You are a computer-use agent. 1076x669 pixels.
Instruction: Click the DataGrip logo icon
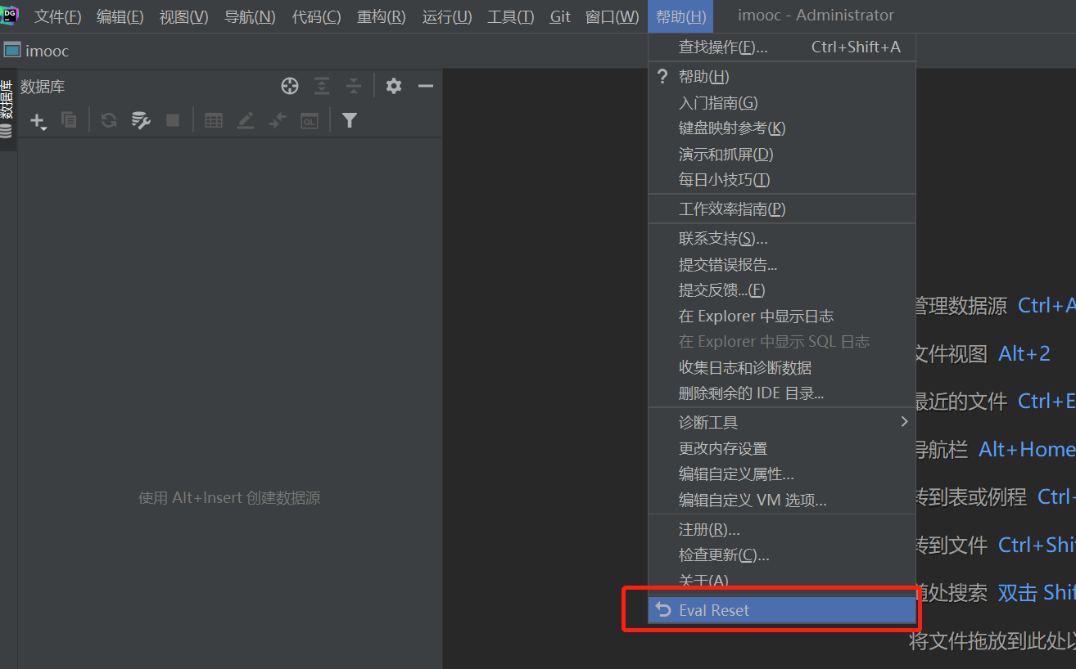tap(11, 15)
